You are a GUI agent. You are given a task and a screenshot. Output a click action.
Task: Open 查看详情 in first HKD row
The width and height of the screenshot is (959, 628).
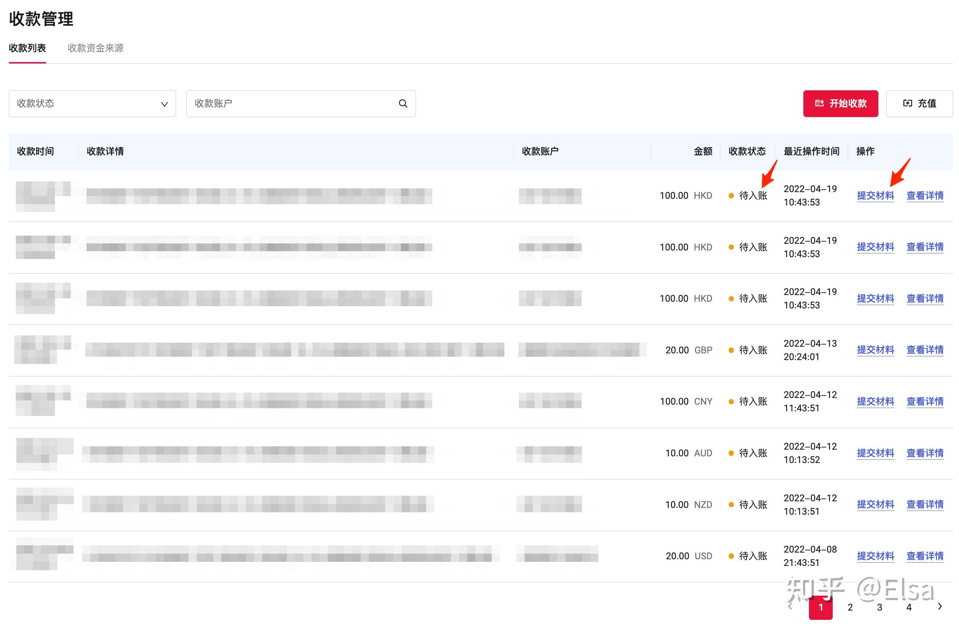pos(925,195)
